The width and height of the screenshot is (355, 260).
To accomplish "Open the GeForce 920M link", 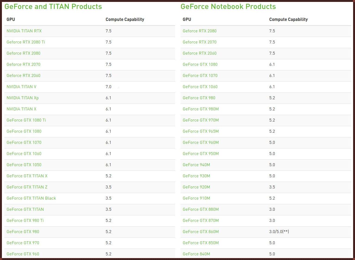I will [x=196, y=187].
